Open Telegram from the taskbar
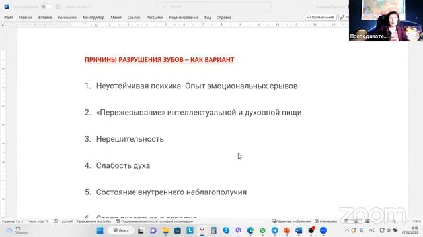 point(275,230)
